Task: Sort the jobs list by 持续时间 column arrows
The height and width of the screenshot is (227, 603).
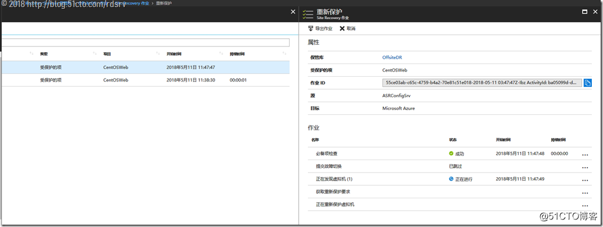Action: coord(284,53)
